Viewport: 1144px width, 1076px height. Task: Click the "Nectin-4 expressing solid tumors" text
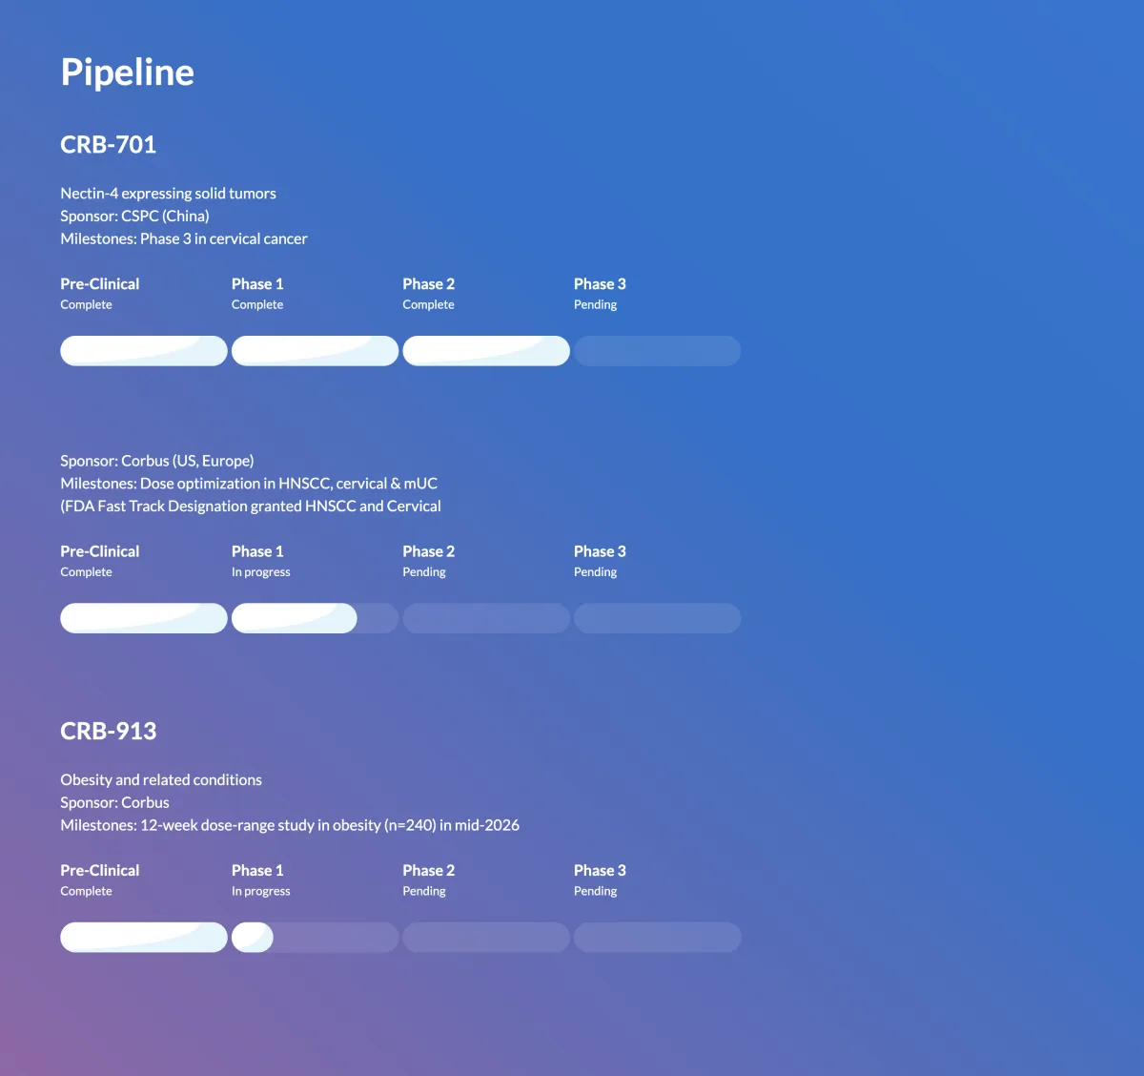pos(168,194)
